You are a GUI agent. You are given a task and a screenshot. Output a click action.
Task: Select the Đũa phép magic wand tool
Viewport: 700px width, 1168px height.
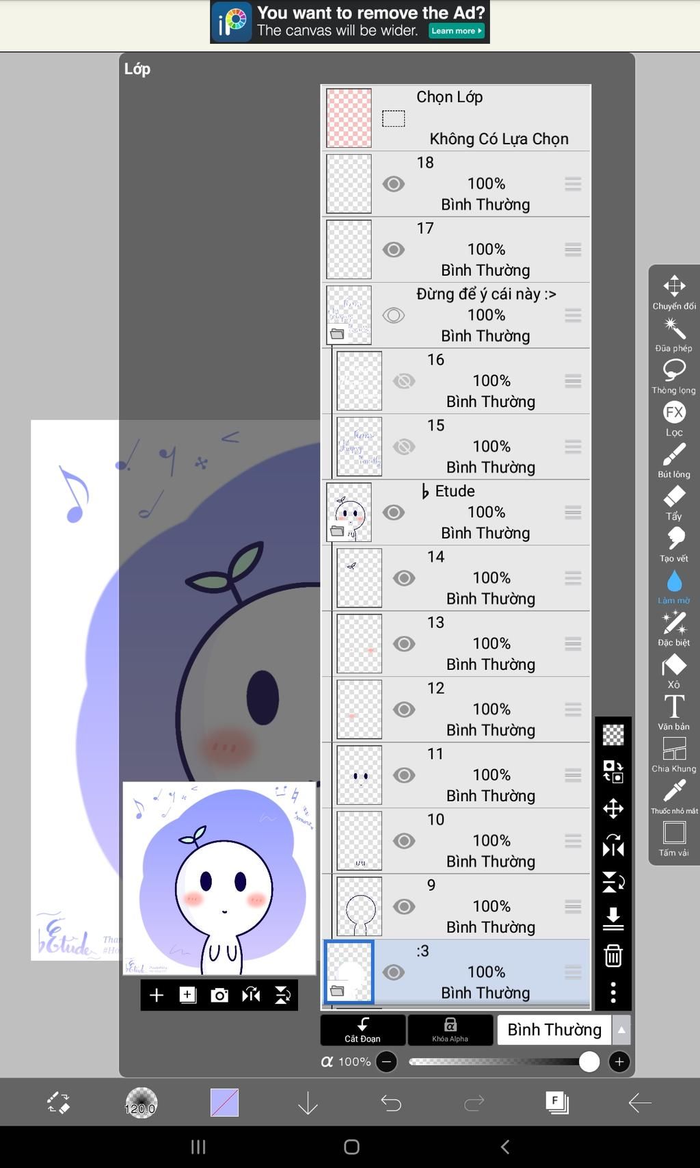674,335
